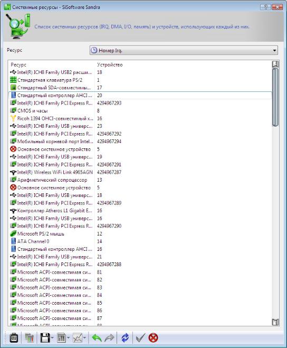Go back with the green arrow

(x=97, y=338)
